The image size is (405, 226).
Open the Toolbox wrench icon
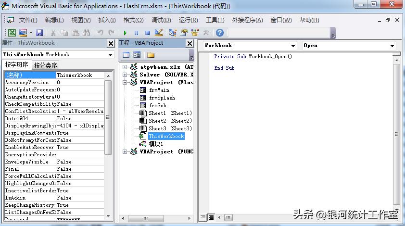click(x=206, y=33)
